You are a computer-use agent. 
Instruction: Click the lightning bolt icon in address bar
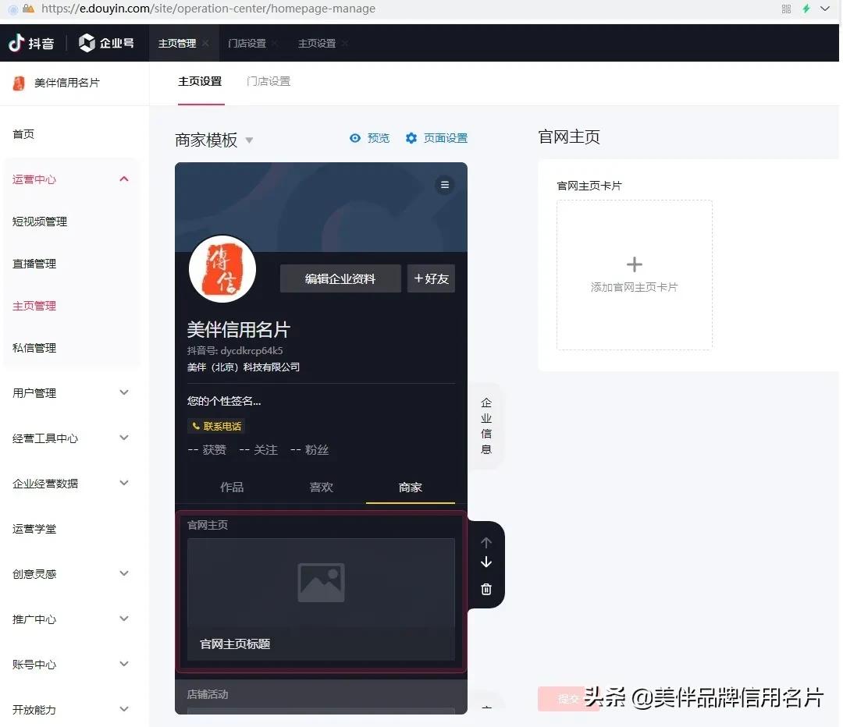point(806,9)
